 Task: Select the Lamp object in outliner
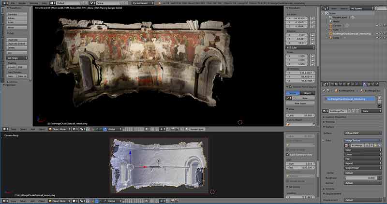(x=334, y=38)
